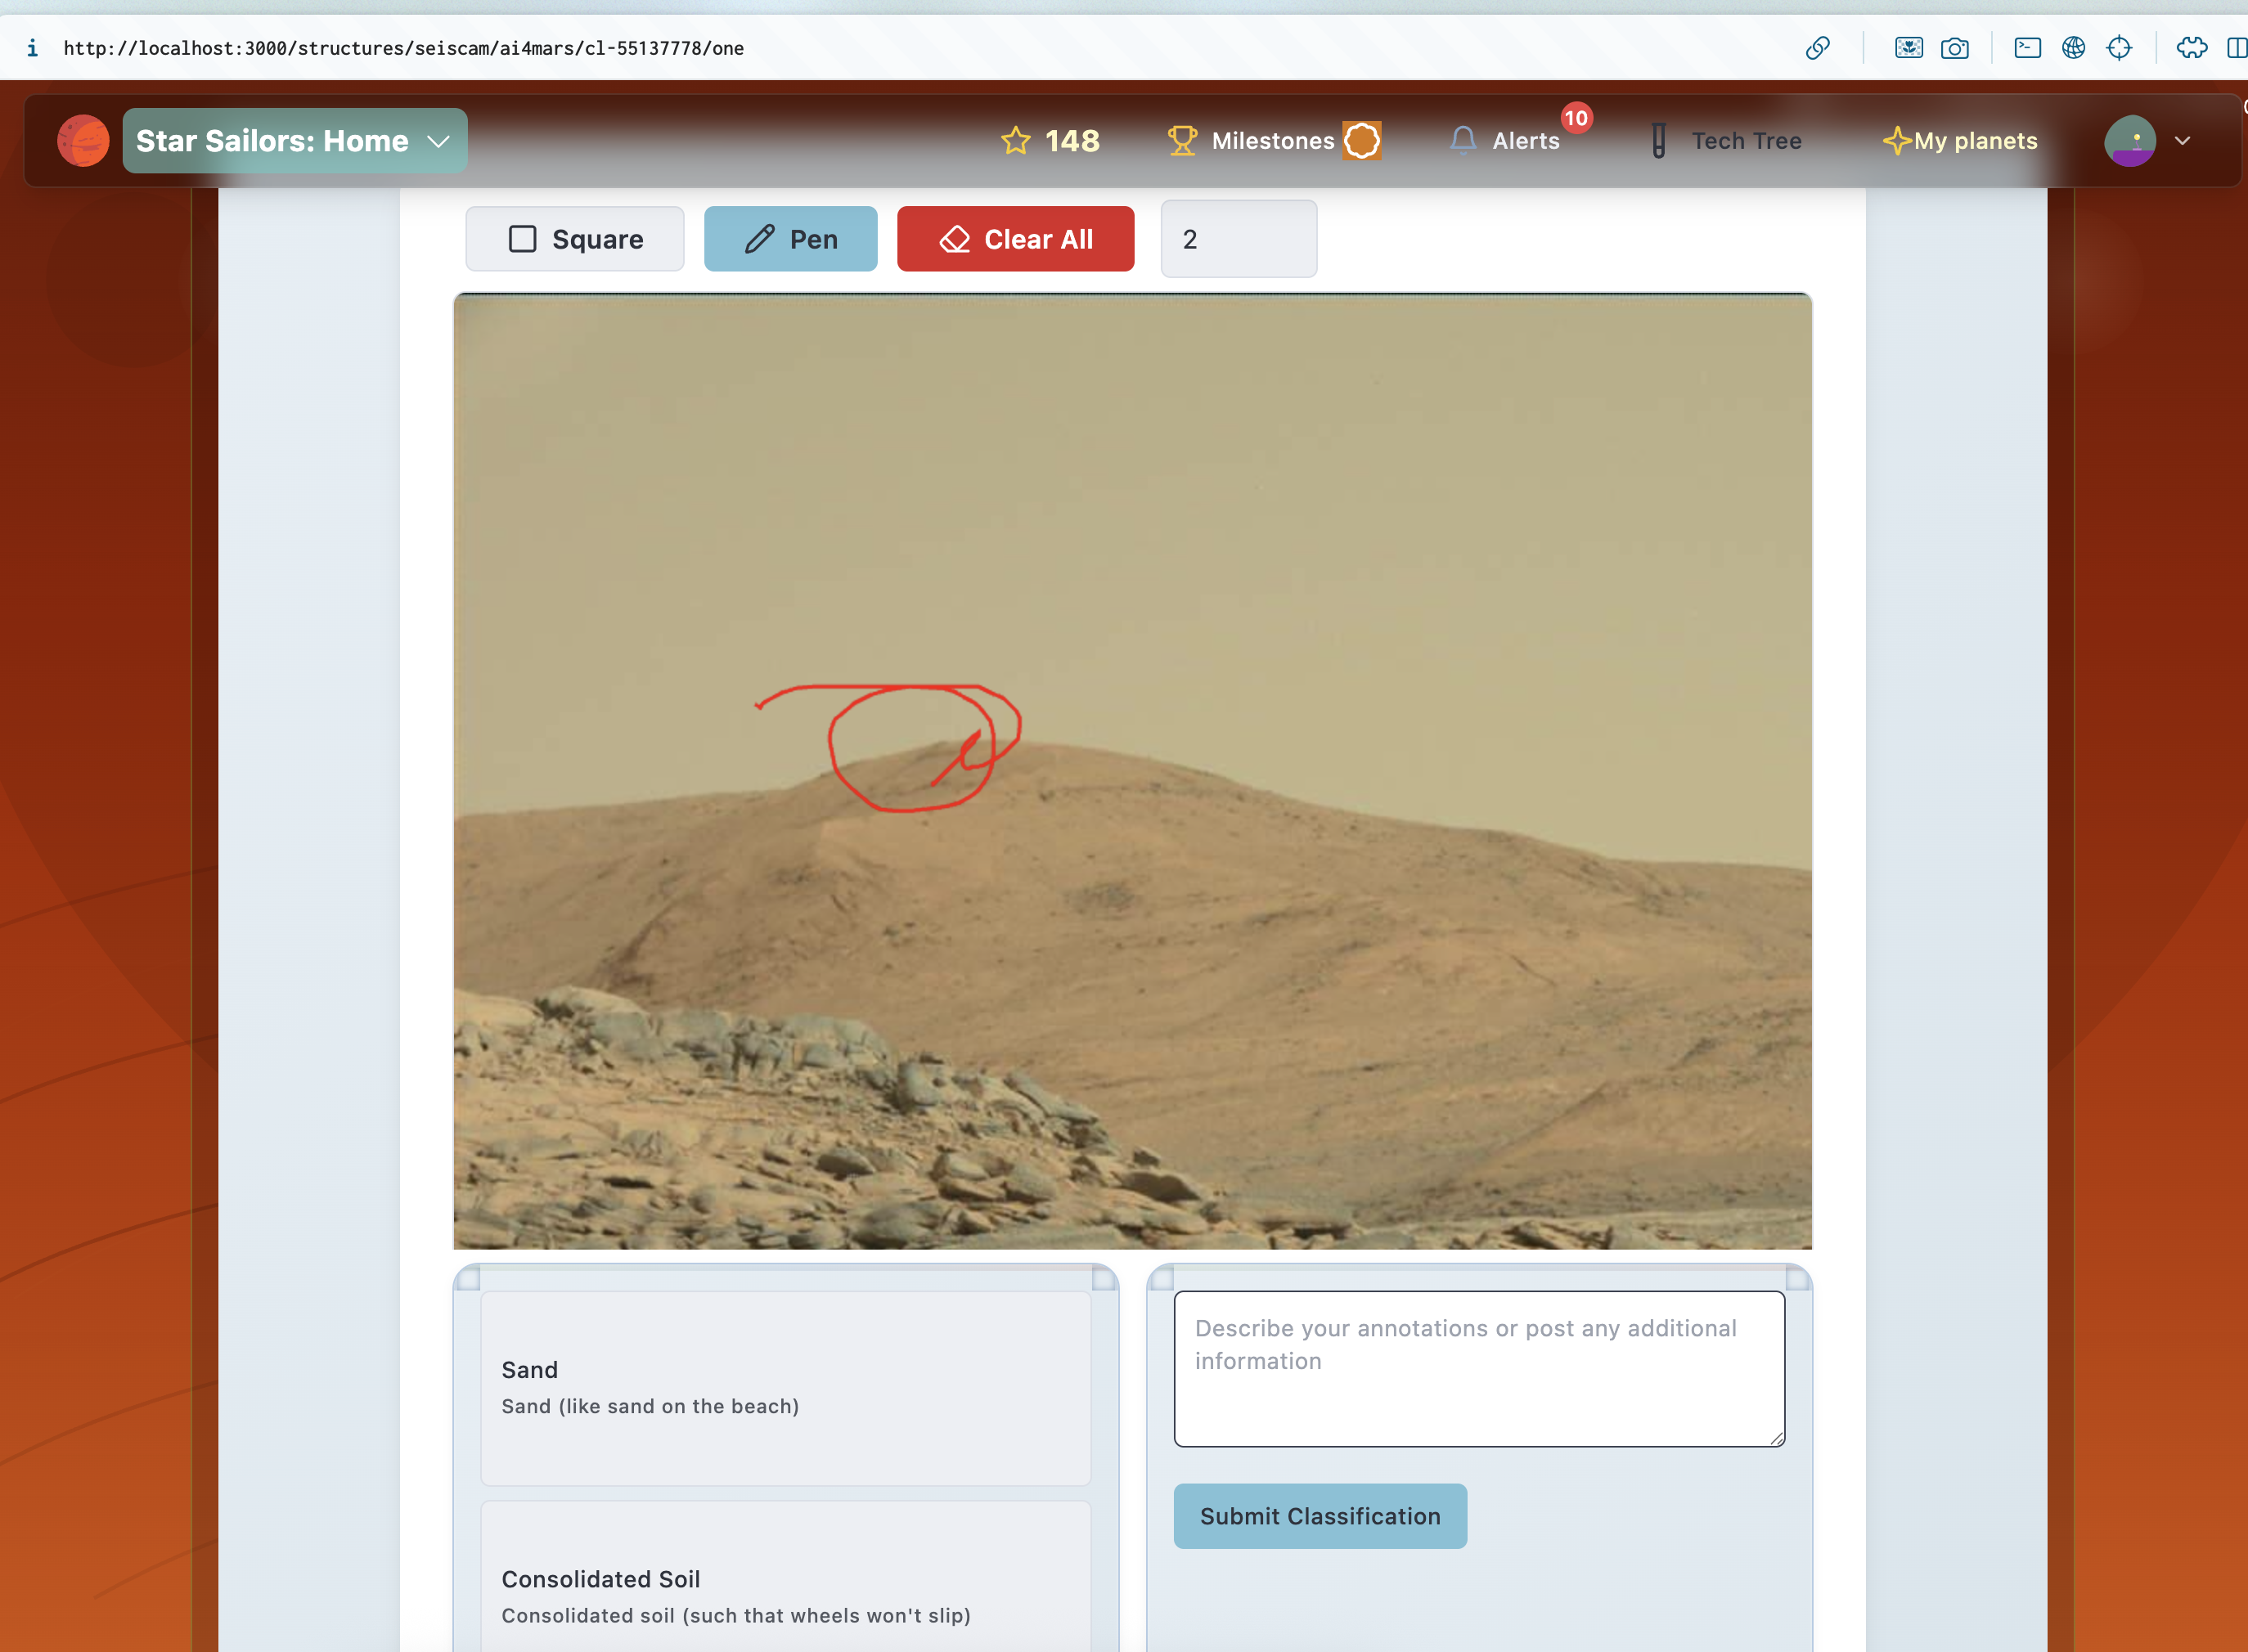
Task: Click the Milestones trophy icon
Action: pos(1182,141)
